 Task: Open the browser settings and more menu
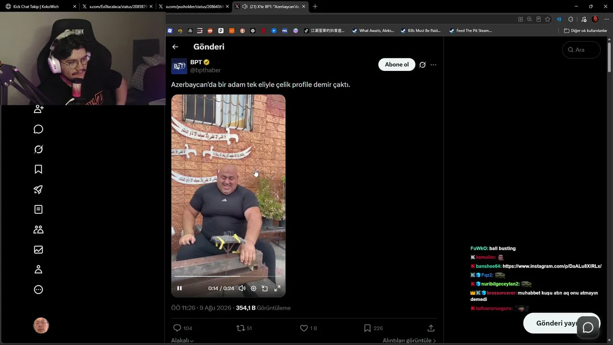point(606,19)
